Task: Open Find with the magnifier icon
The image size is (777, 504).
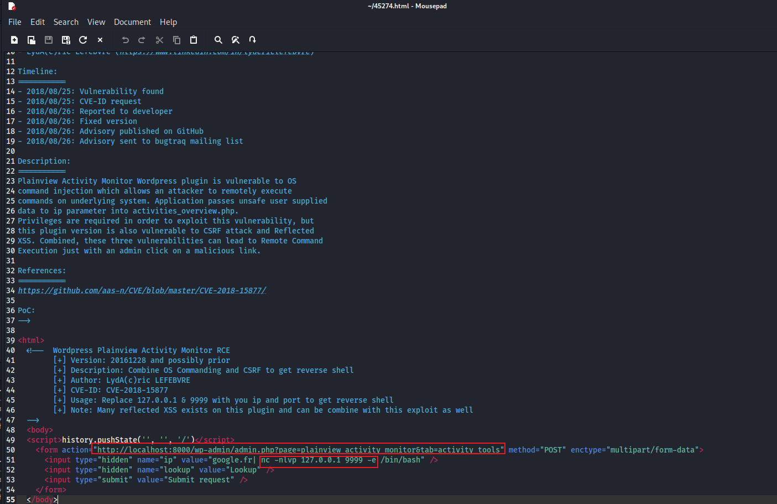Action: point(218,40)
